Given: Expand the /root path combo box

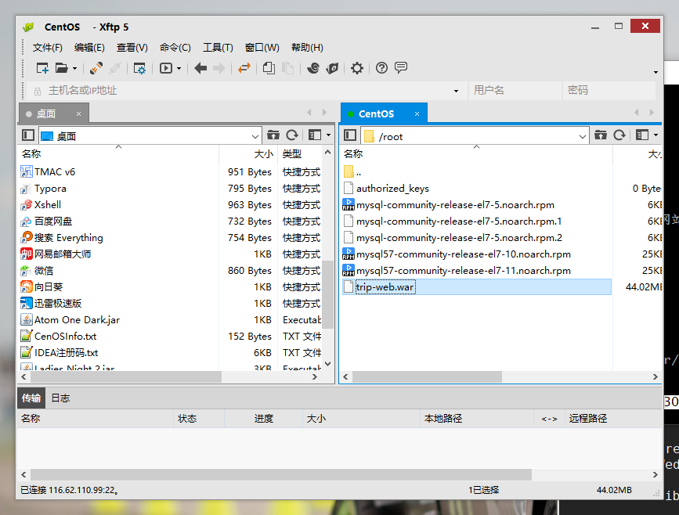Looking at the screenshot, I should (x=583, y=137).
